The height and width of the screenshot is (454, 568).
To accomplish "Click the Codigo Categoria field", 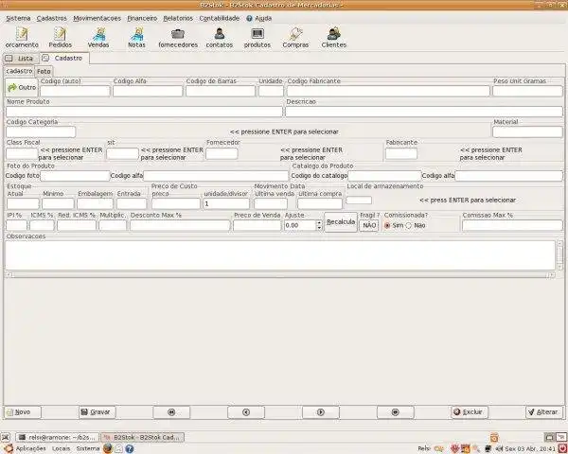I will pyautogui.click(x=41, y=131).
